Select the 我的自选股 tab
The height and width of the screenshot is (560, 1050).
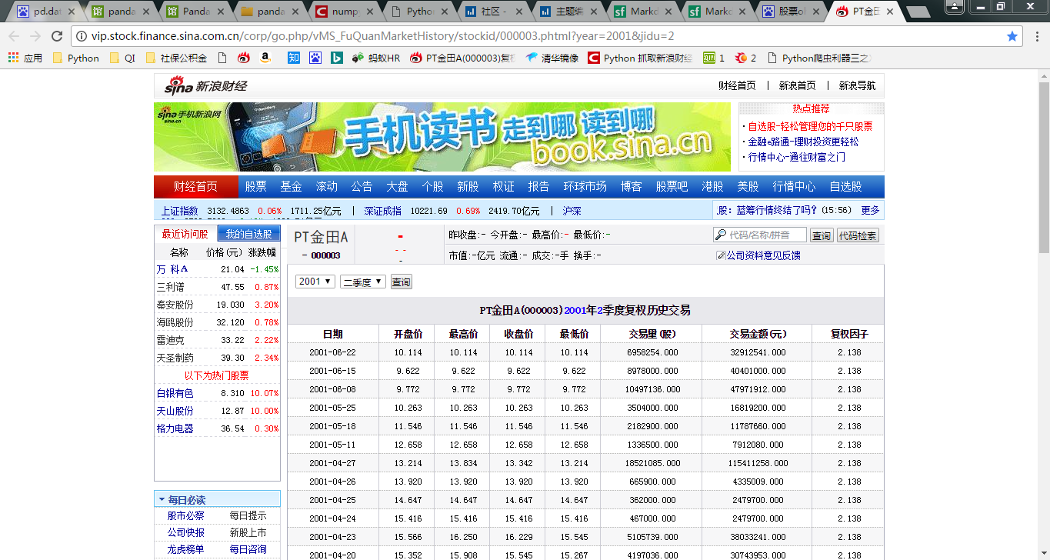(x=248, y=234)
